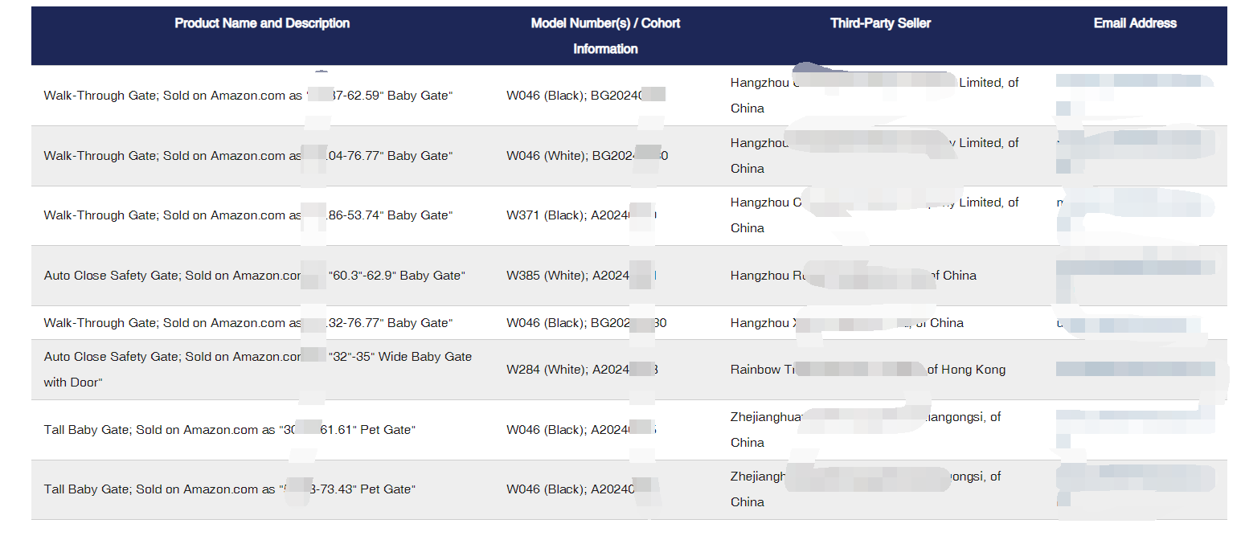
Task: Click the W371 (Black) model number cell
Action: tap(583, 215)
